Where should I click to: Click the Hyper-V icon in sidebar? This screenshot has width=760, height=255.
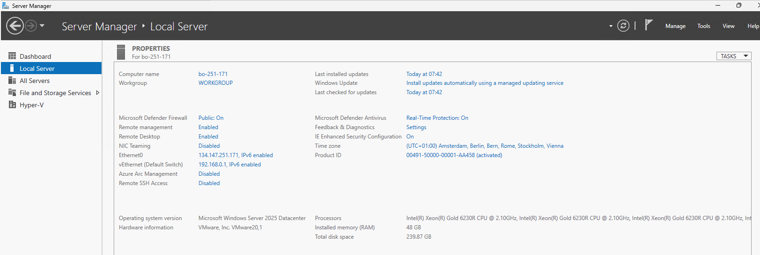coord(12,104)
